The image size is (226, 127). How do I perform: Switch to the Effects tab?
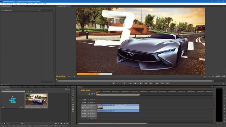[x=32, y=87]
